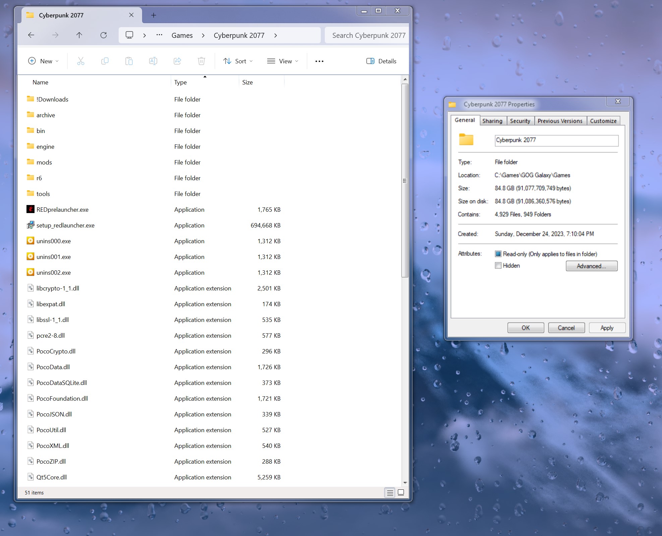
Task: Expand chevron after Games breadcrumb
Action: click(203, 36)
